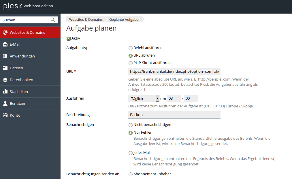The height and width of the screenshot is (179, 292).
Task: Click the Aufgabe planen heading
Action: (91, 28)
